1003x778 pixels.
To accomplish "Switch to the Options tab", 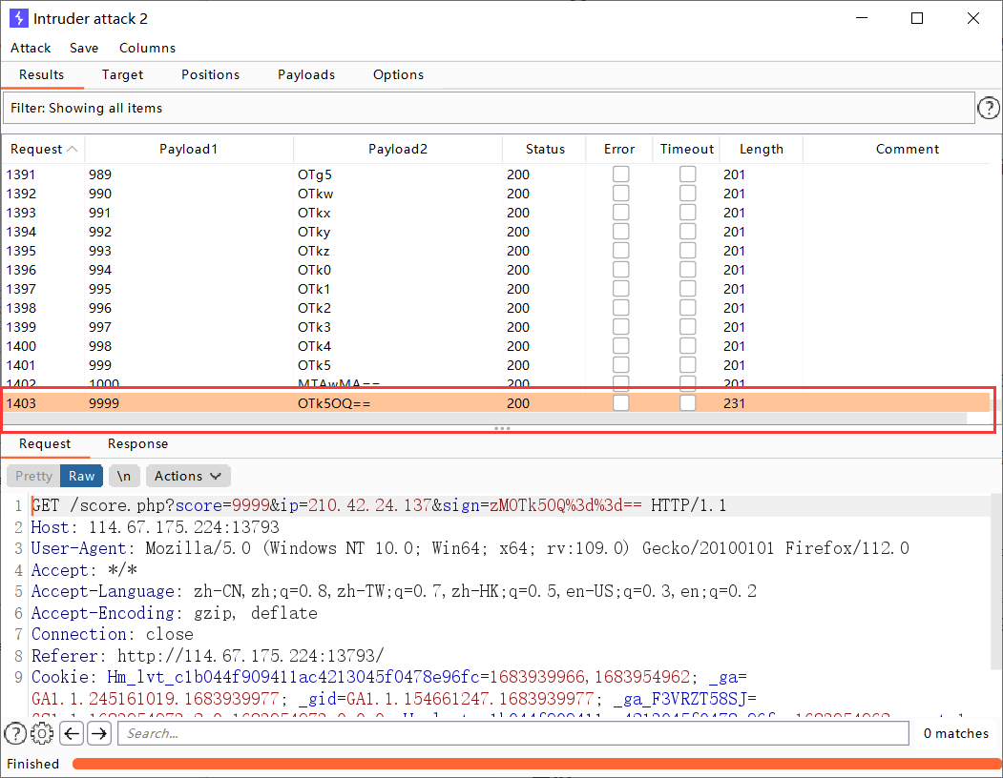I will 399,74.
